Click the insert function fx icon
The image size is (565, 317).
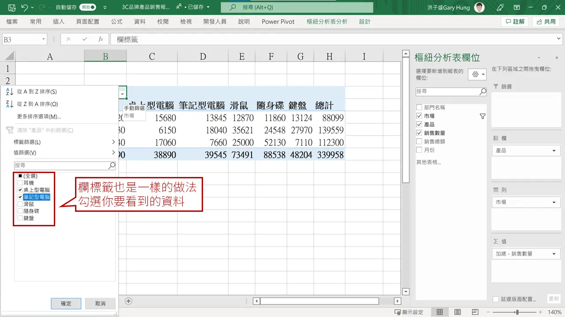tap(101, 39)
